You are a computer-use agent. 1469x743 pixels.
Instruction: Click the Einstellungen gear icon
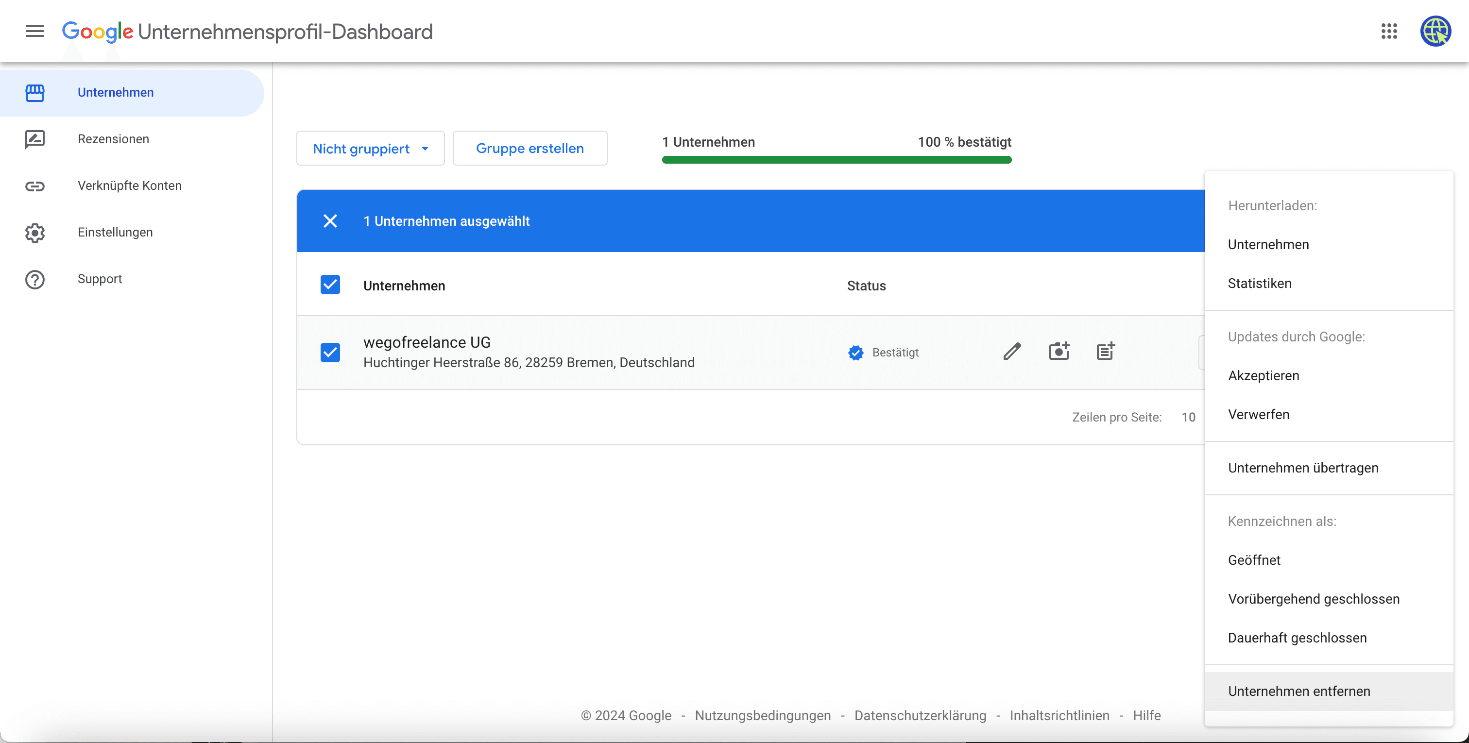[35, 233]
